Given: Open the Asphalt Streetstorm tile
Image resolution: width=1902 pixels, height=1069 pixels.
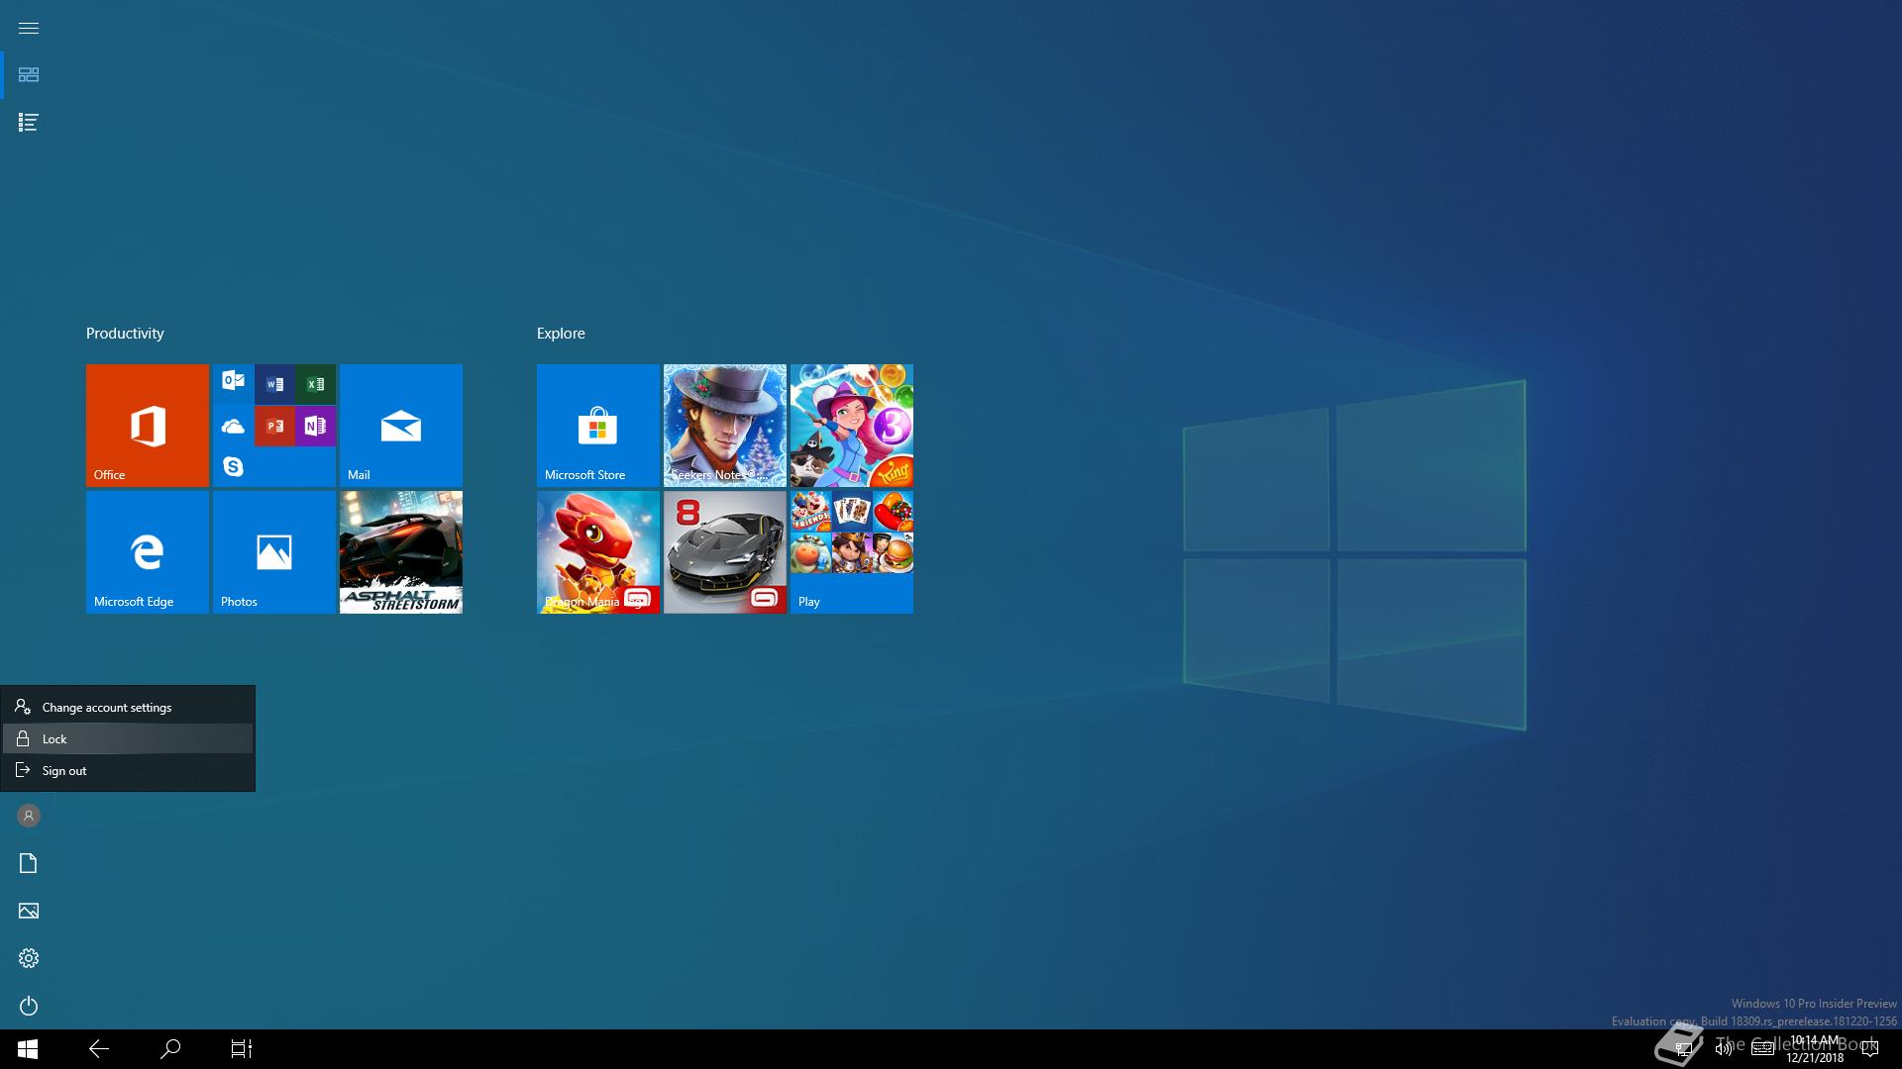Looking at the screenshot, I should 401,552.
